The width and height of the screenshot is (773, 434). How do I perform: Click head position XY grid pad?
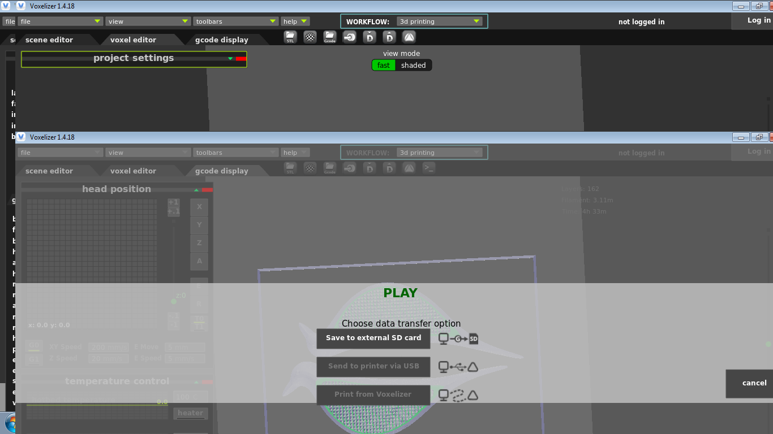91,263
